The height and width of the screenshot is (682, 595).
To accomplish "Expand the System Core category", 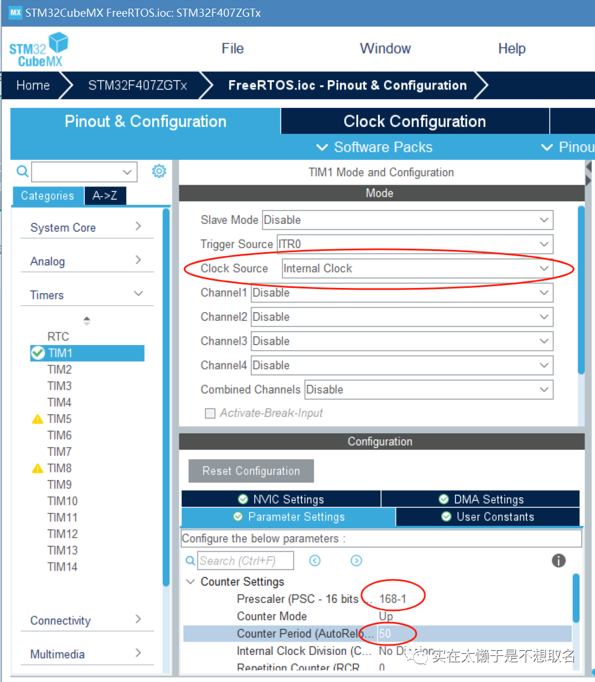I will pos(86,228).
